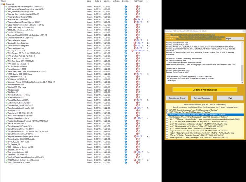Tick the File Redirection (Vortex/MO) patch

[167, 117]
